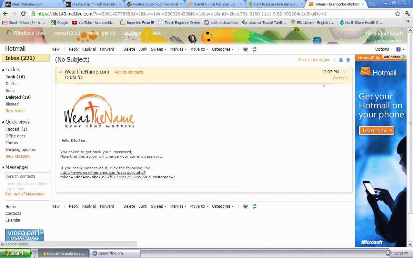Click New in the upper mail toolbar
413x258 pixels.
coord(55,49)
